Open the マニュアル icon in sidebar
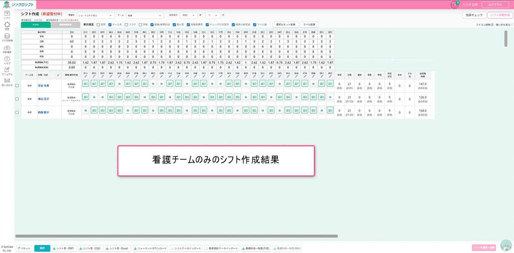This screenshot has width=514, height=253. 7,70
